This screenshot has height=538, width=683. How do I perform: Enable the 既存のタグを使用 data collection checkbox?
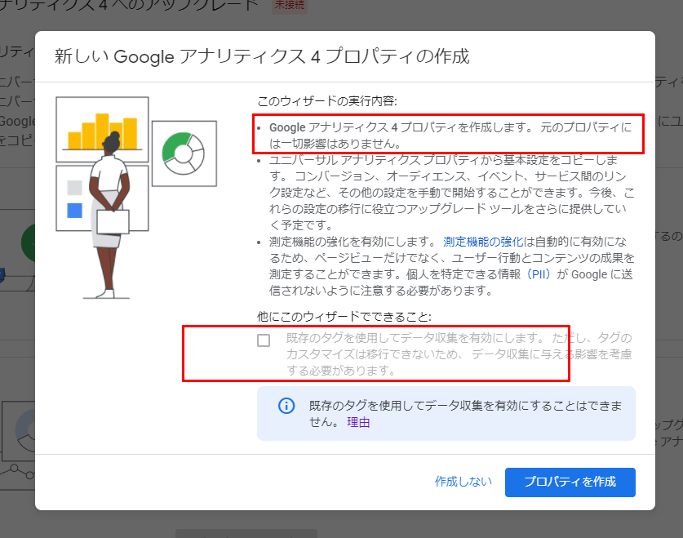click(x=264, y=340)
